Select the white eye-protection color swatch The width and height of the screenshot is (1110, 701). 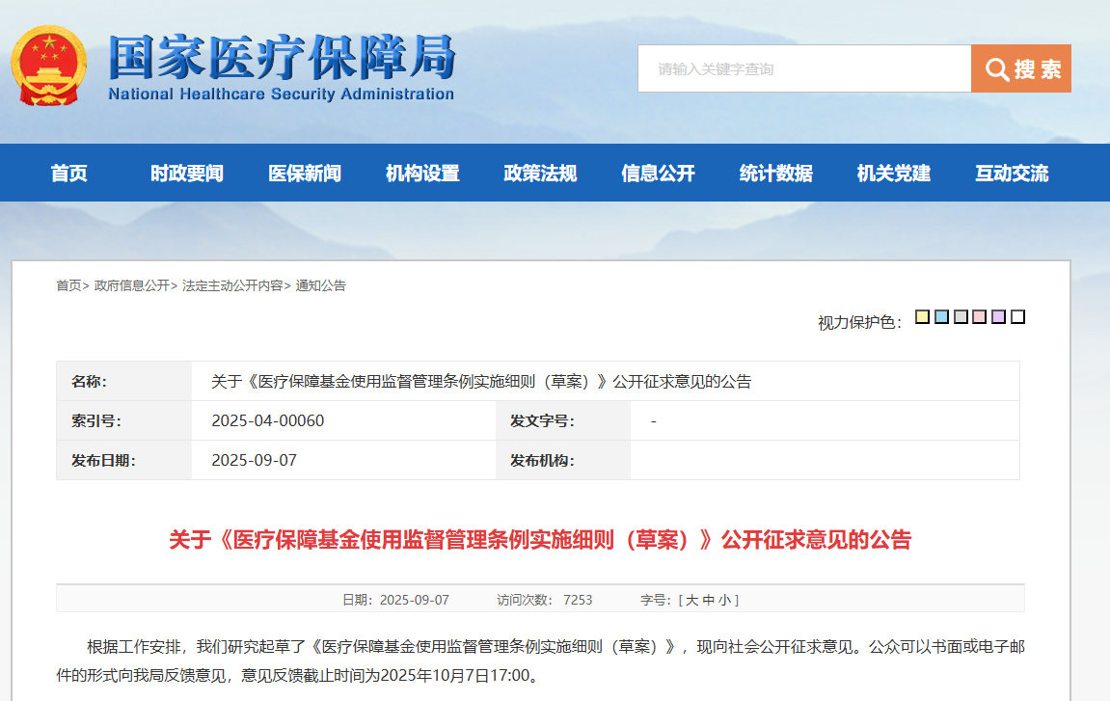(1017, 317)
